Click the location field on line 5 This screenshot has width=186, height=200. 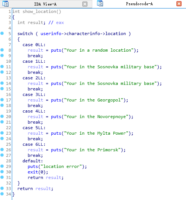pos(116,34)
